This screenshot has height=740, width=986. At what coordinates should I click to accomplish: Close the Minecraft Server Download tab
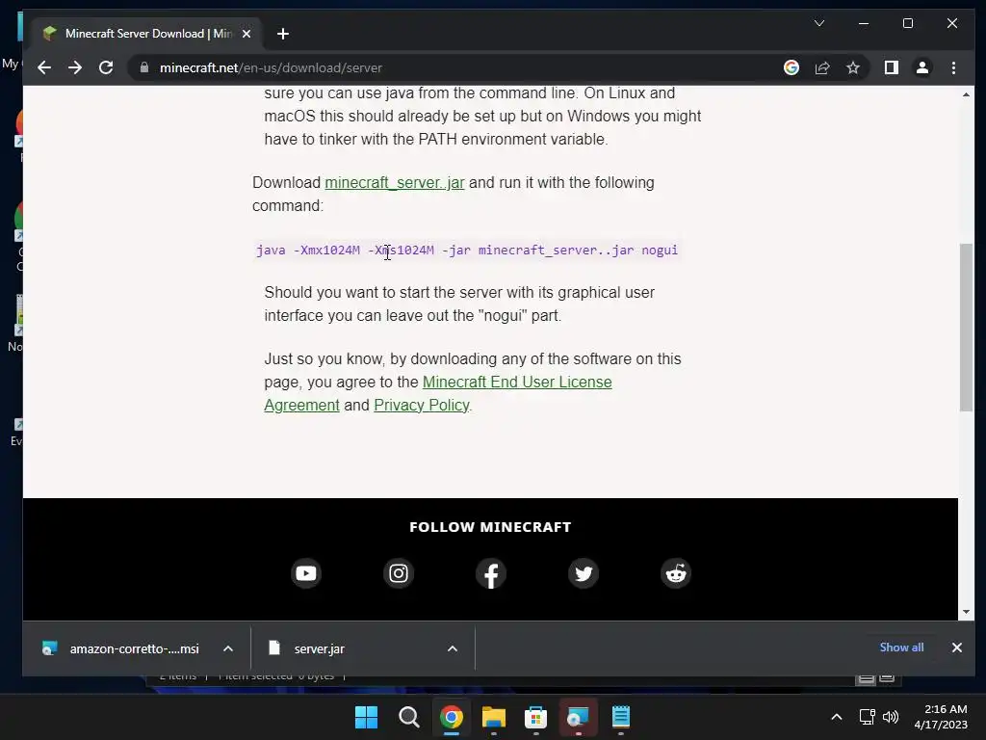(x=246, y=34)
